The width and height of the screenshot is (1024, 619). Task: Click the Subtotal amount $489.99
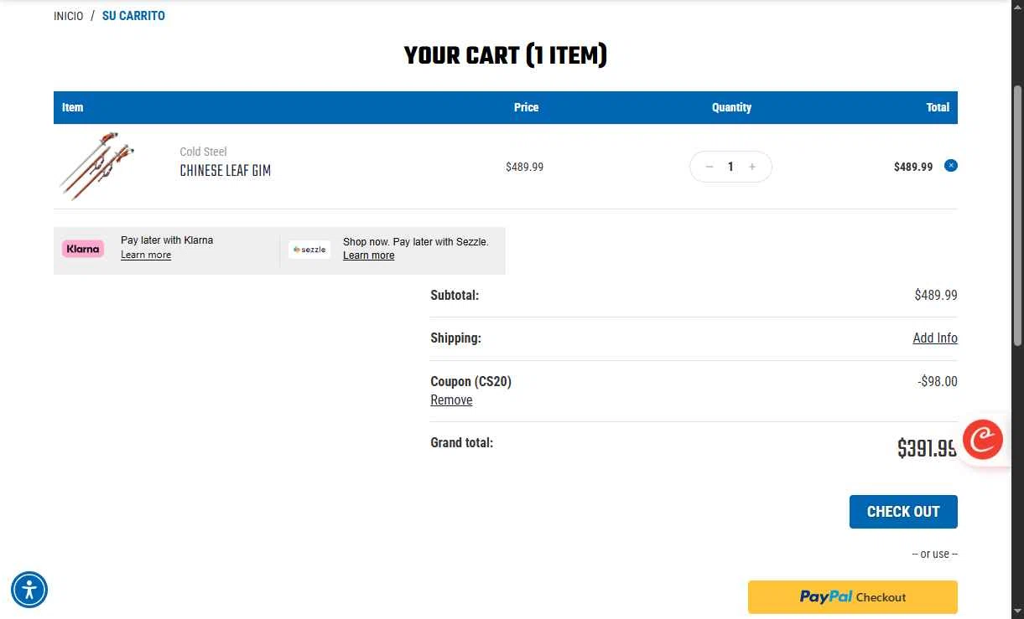pos(936,295)
